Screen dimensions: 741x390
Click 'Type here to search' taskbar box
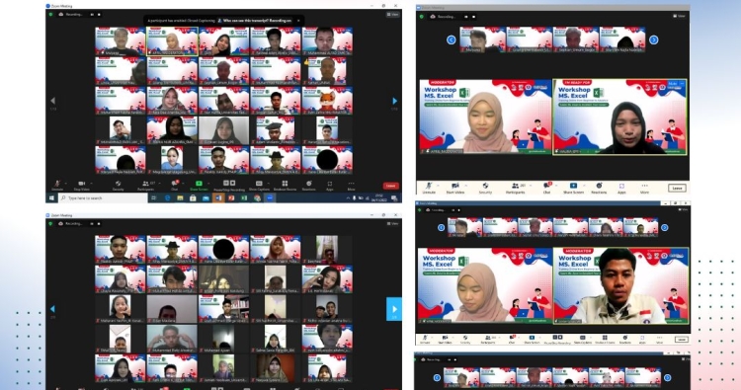104,197
